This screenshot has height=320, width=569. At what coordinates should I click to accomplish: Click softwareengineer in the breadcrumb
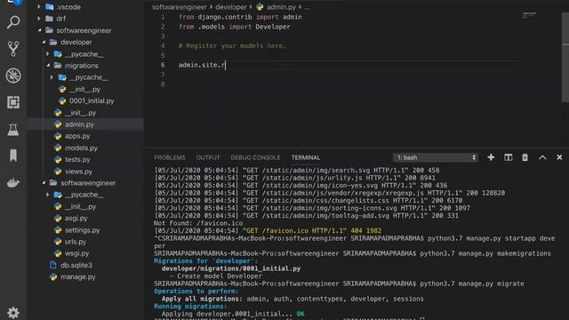click(180, 7)
